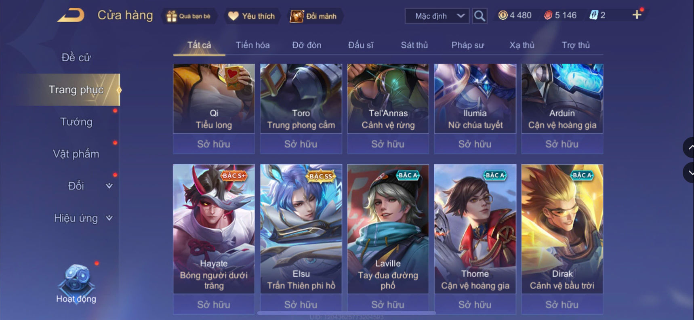
Task: Click Sở hữu button under Hayate skin
Action: [x=214, y=304]
